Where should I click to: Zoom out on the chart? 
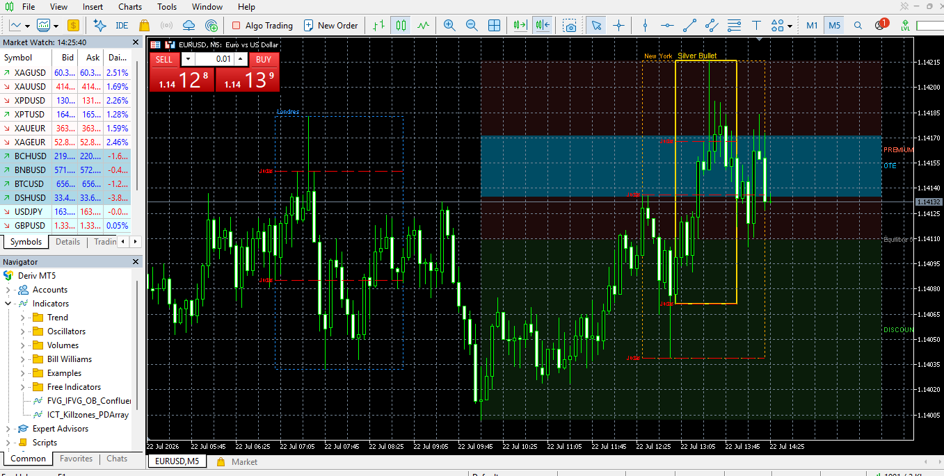click(x=472, y=26)
